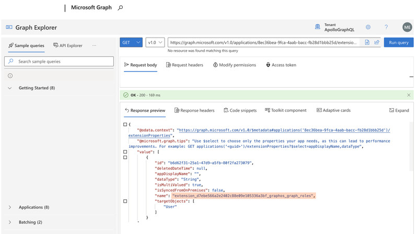
Task: Click the "User" targetObjects value
Action: click(x=170, y=206)
